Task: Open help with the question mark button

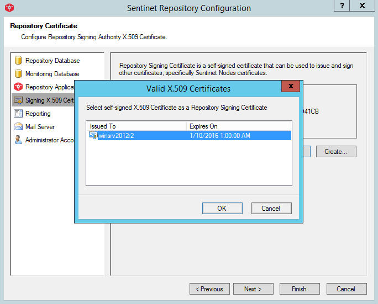Action: pos(342,6)
